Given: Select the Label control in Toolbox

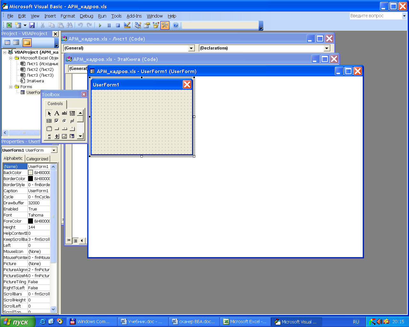Looking at the screenshot, I should click(57, 113).
